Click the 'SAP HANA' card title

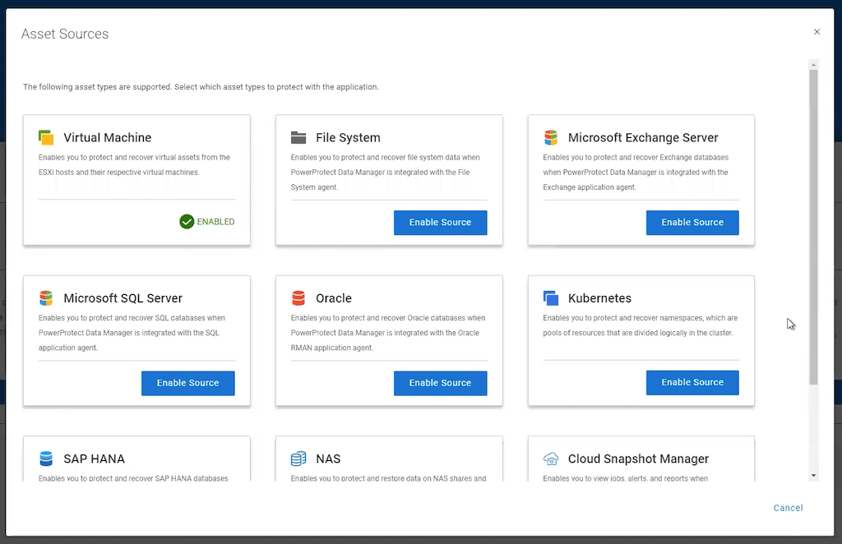[94, 459]
